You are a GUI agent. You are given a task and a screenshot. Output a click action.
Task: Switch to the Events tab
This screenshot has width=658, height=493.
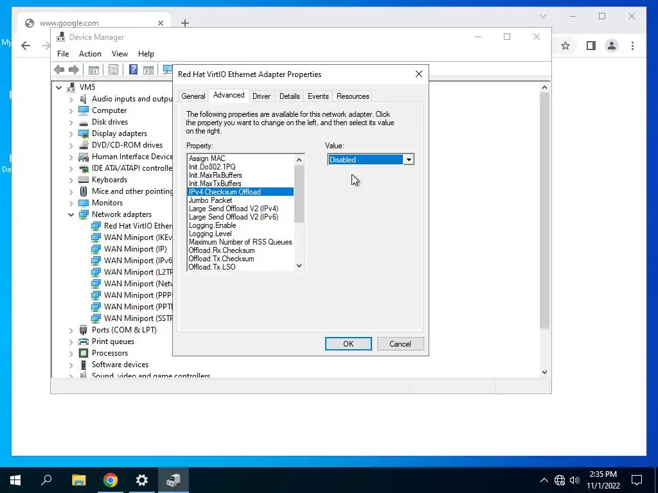pos(318,96)
